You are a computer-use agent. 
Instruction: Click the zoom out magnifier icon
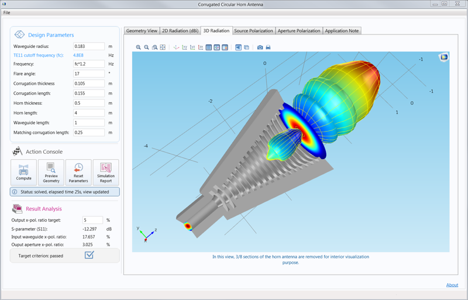pos(147,47)
